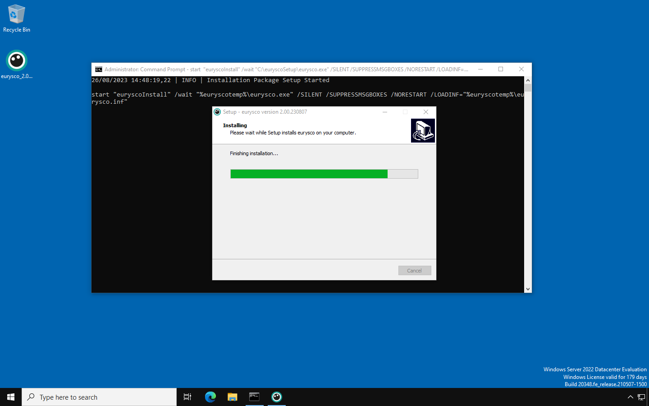Open the Recycle Bin desktop icon
The width and height of the screenshot is (649, 406).
[17, 18]
